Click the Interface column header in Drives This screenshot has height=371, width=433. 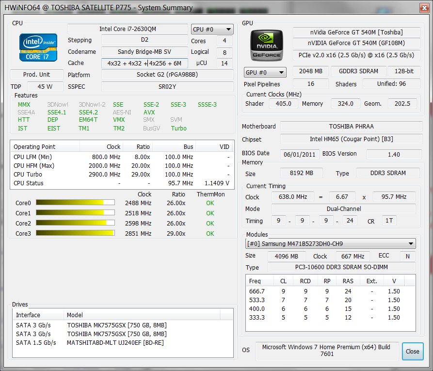point(38,315)
